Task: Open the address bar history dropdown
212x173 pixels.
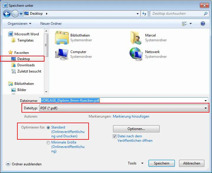Action: (x=138, y=14)
